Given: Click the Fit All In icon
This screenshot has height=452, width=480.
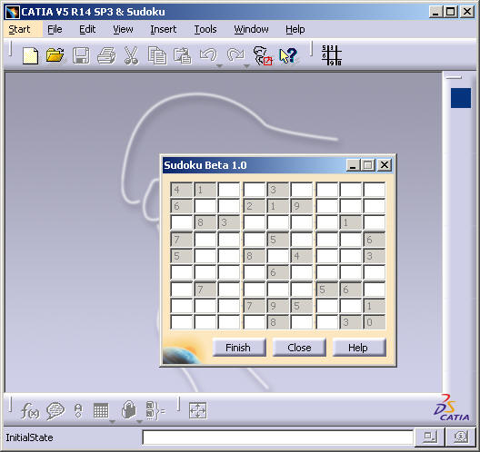Looking at the screenshot, I should tap(198, 410).
